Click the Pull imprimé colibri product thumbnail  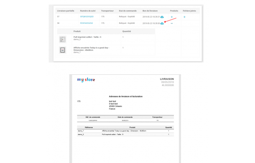(62, 40)
